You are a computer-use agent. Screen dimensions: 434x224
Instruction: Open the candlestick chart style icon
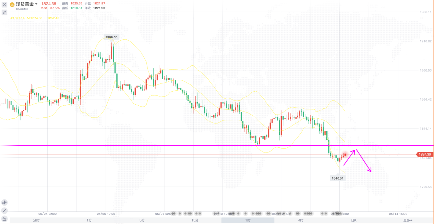4,202
